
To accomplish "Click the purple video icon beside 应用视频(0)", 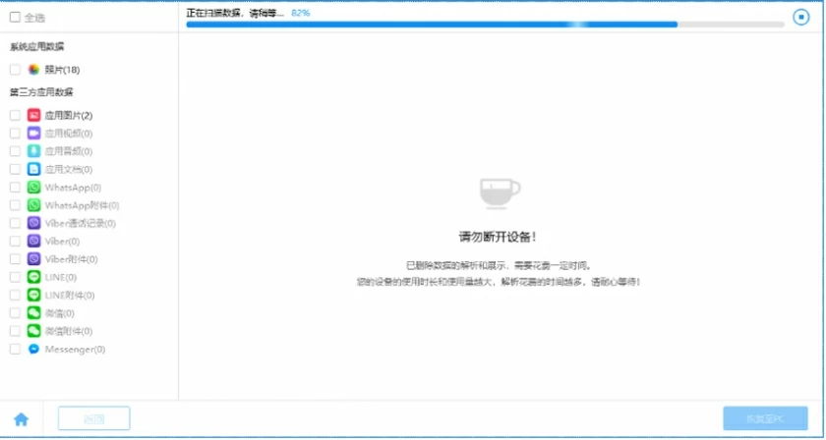I will 33,134.
